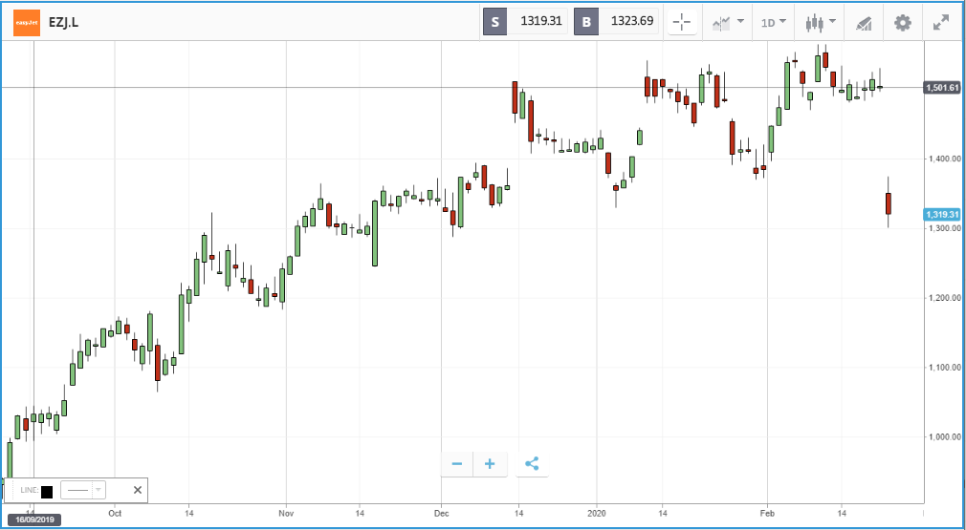Share the chart via share icon
This screenshot has height=530, width=966.
533,463
